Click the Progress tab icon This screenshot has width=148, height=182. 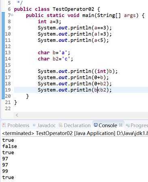point(128,125)
